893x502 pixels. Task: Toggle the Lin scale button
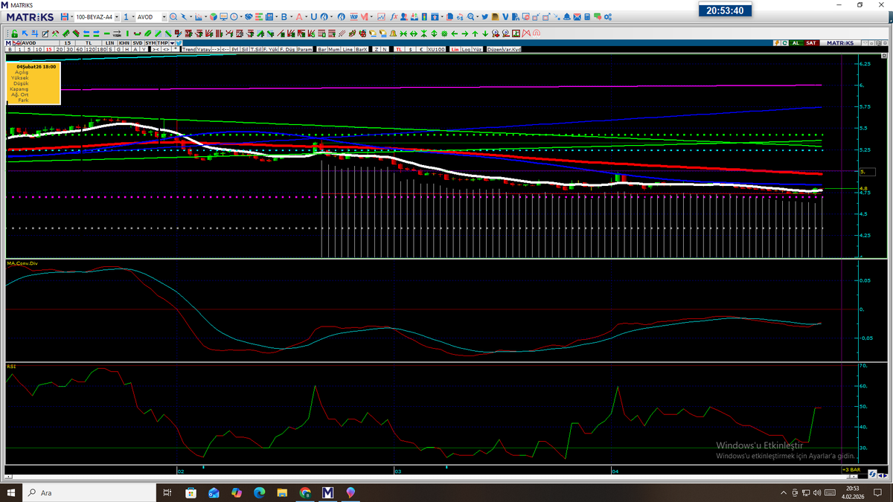tap(455, 49)
